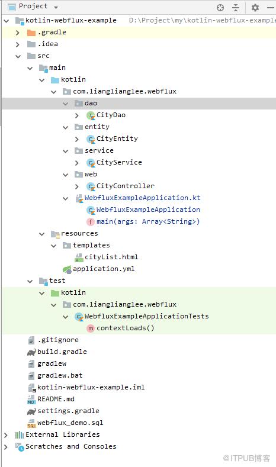Select com.liangliang1ee.webflux package under test
This screenshot has height=467, width=276.
pos(124,304)
